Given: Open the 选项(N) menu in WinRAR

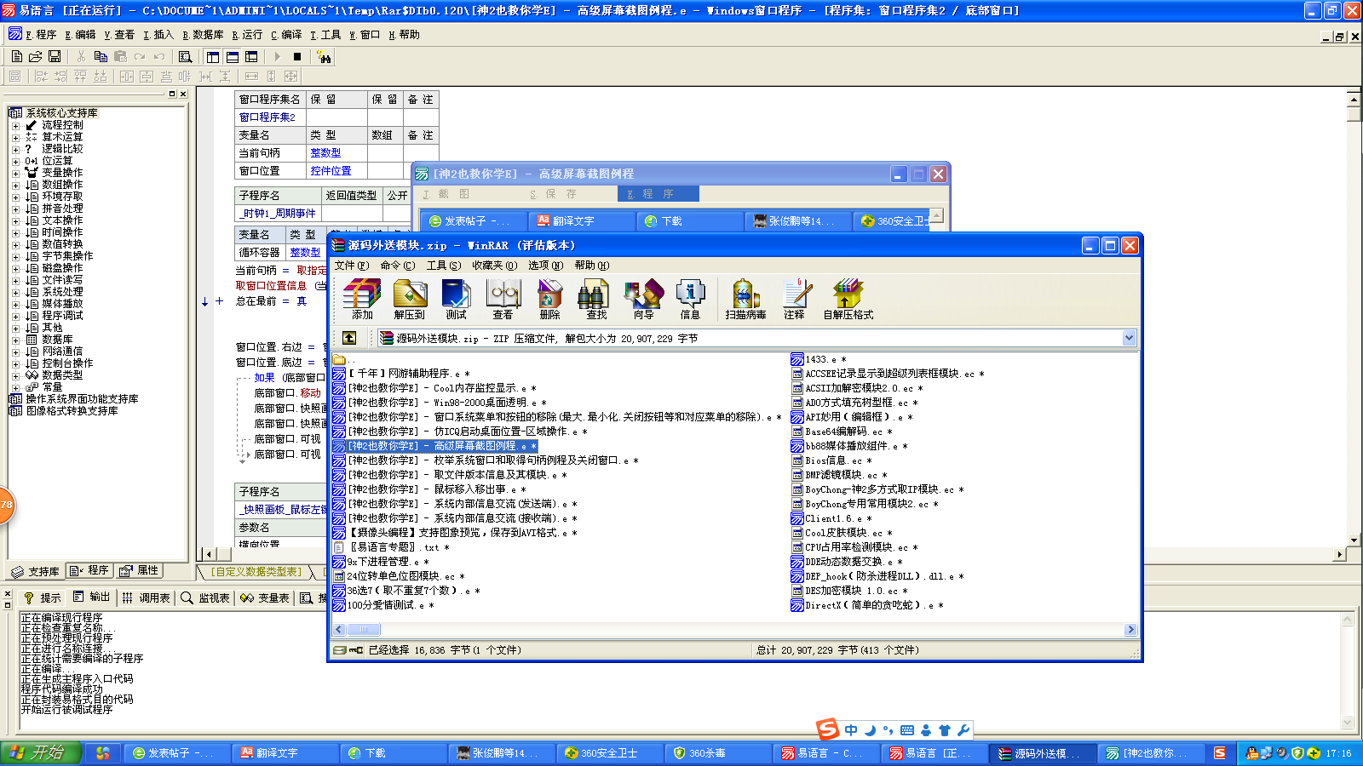Looking at the screenshot, I should 546,266.
